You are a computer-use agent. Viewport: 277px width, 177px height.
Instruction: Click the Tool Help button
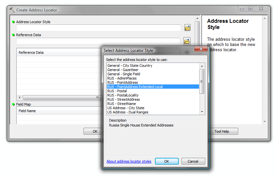(222, 131)
